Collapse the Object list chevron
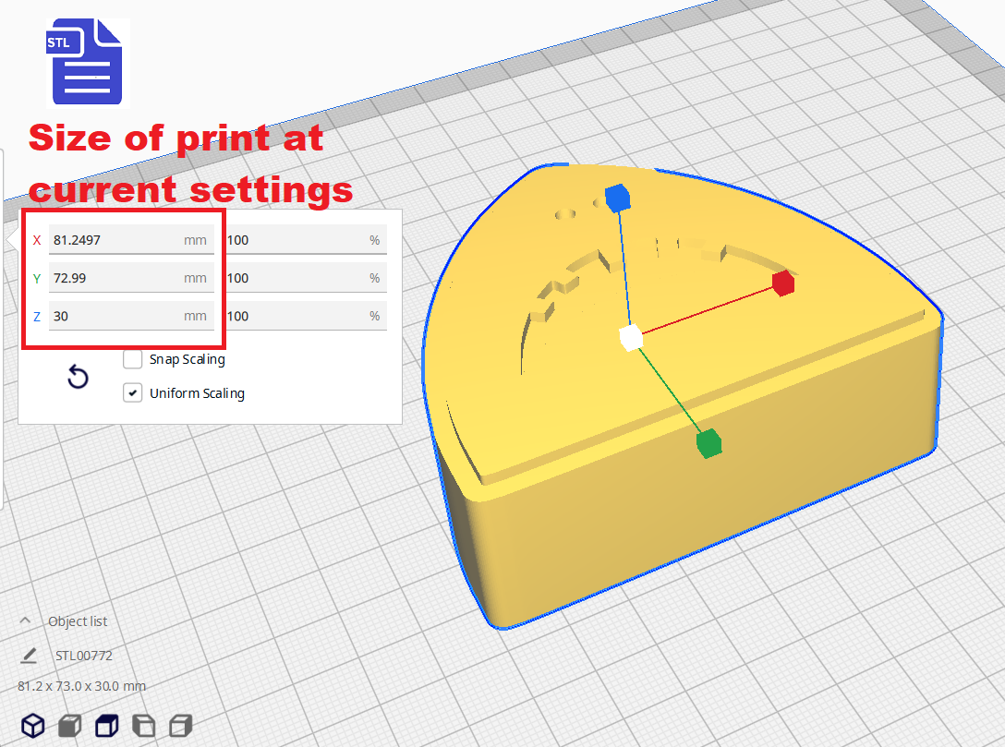Image resolution: width=1005 pixels, height=747 pixels. 25,620
